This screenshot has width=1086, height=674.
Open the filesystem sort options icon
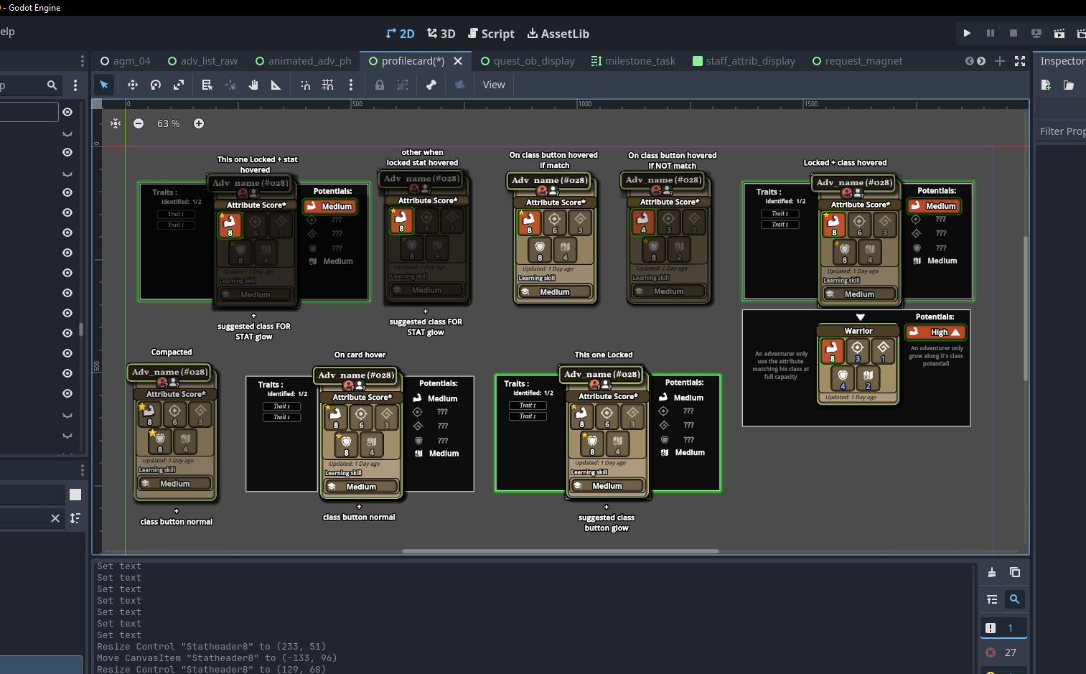coord(75,518)
